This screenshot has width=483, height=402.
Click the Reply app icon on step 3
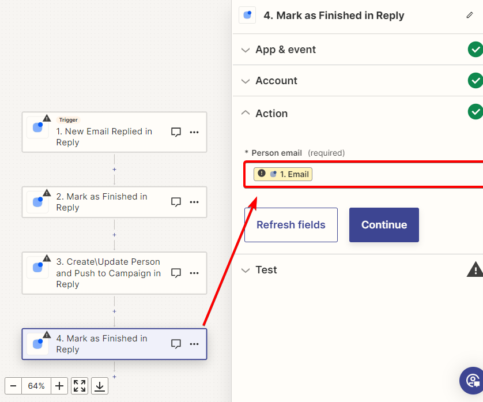(x=37, y=267)
